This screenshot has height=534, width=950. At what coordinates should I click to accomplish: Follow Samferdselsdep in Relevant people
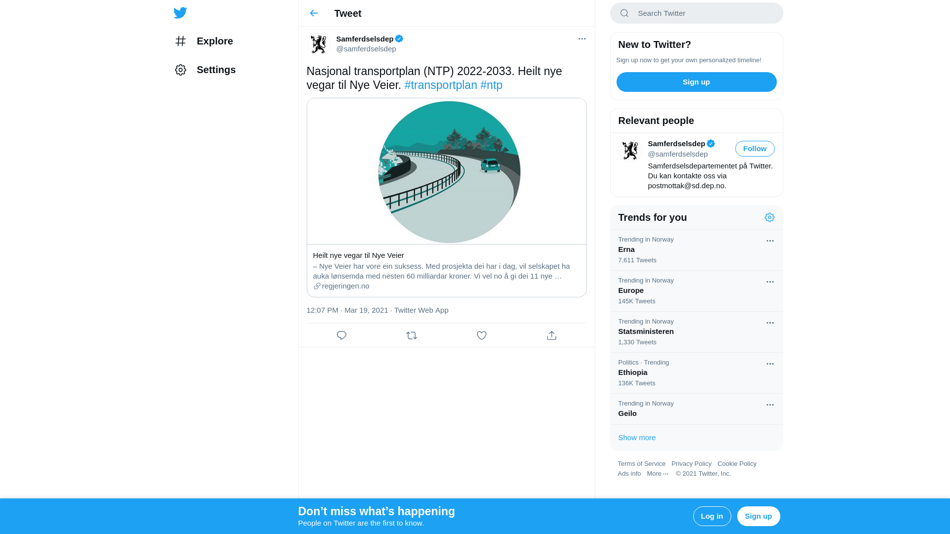pyautogui.click(x=755, y=149)
